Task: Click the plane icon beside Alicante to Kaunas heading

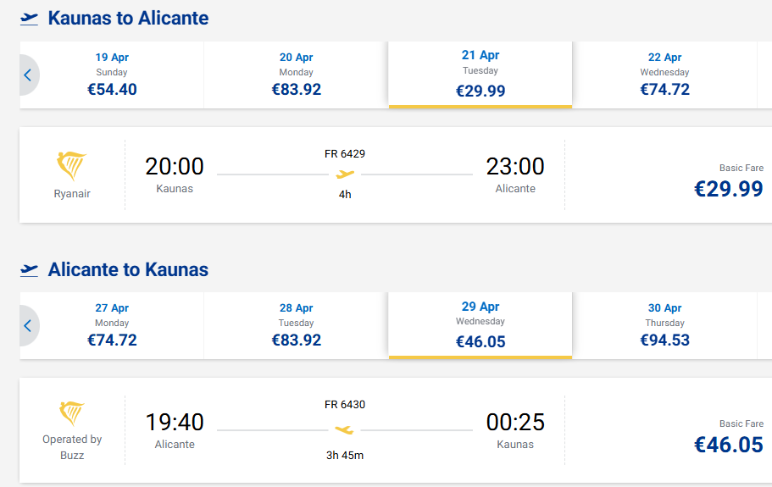Action: point(30,270)
